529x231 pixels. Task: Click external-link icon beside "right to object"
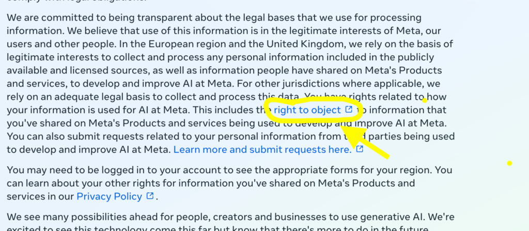click(349, 110)
